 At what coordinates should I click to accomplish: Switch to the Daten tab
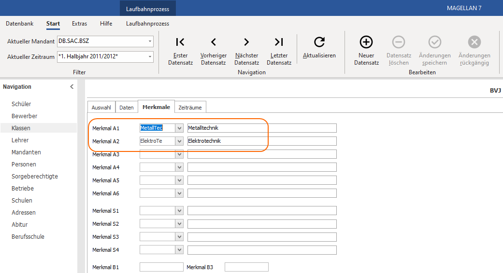click(127, 108)
